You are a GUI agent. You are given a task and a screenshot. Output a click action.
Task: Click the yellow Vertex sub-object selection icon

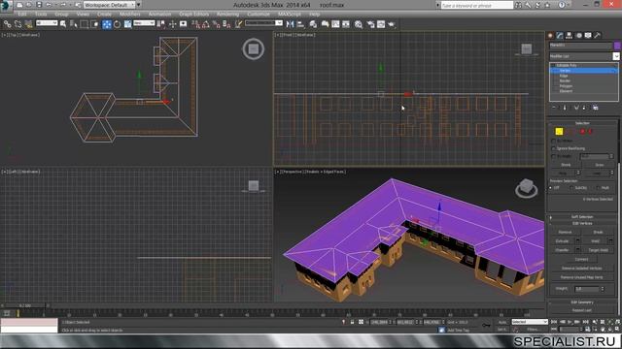click(x=559, y=132)
